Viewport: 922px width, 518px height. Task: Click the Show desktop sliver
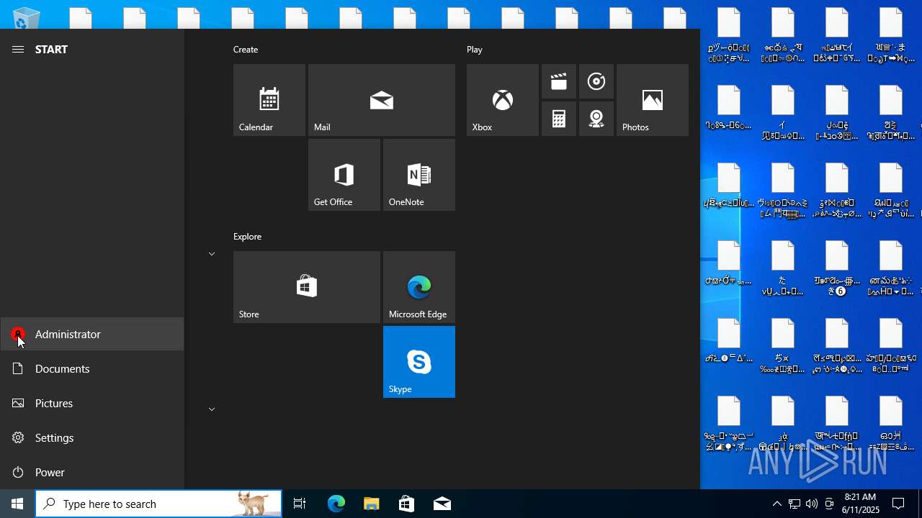[x=920, y=504]
